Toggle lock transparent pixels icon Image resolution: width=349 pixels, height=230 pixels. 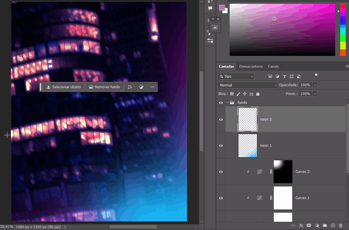(232, 94)
